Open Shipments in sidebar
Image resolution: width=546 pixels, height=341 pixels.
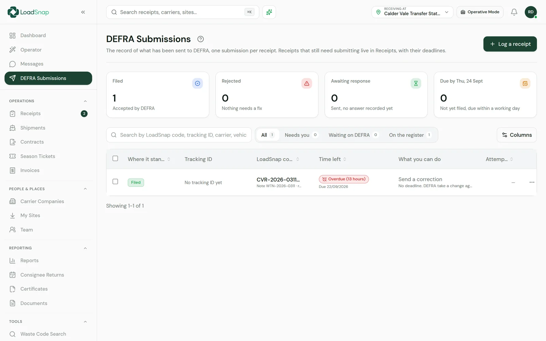click(x=48, y=128)
